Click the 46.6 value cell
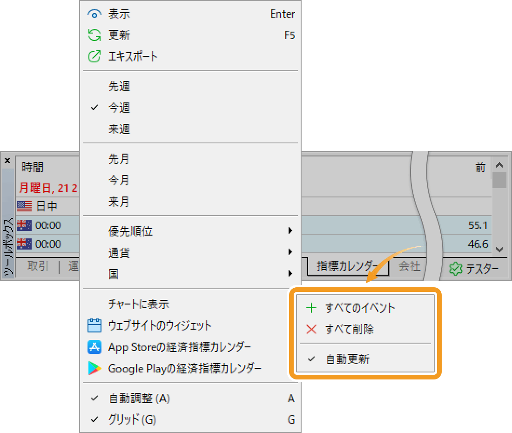Screen dimensions: 512x433 pos(478,244)
